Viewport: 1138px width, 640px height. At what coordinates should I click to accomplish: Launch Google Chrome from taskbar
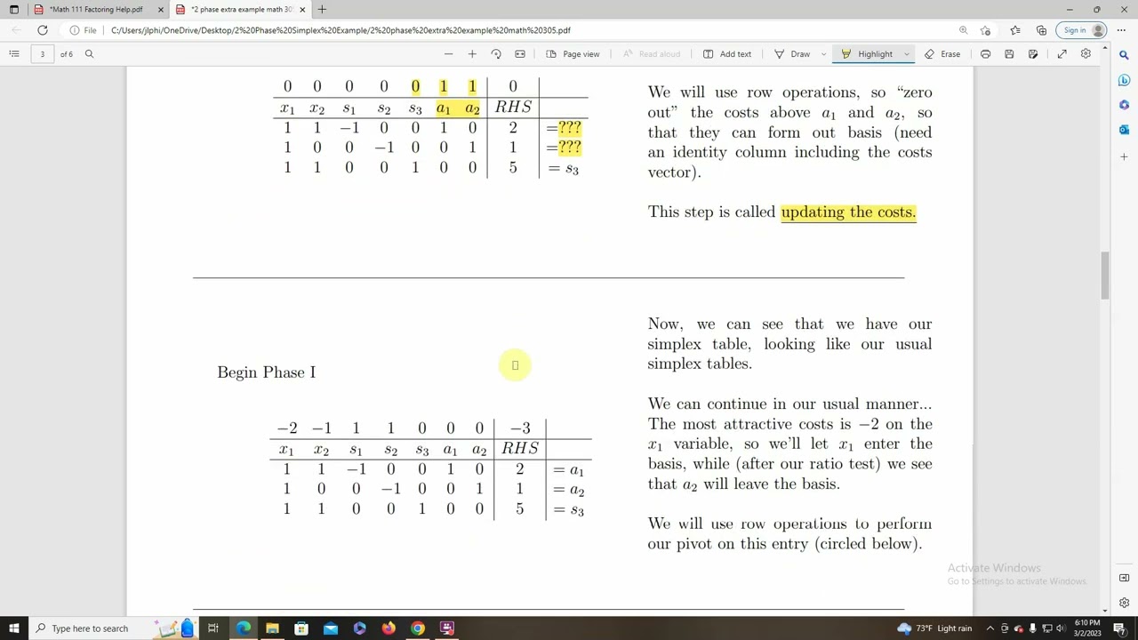click(418, 628)
